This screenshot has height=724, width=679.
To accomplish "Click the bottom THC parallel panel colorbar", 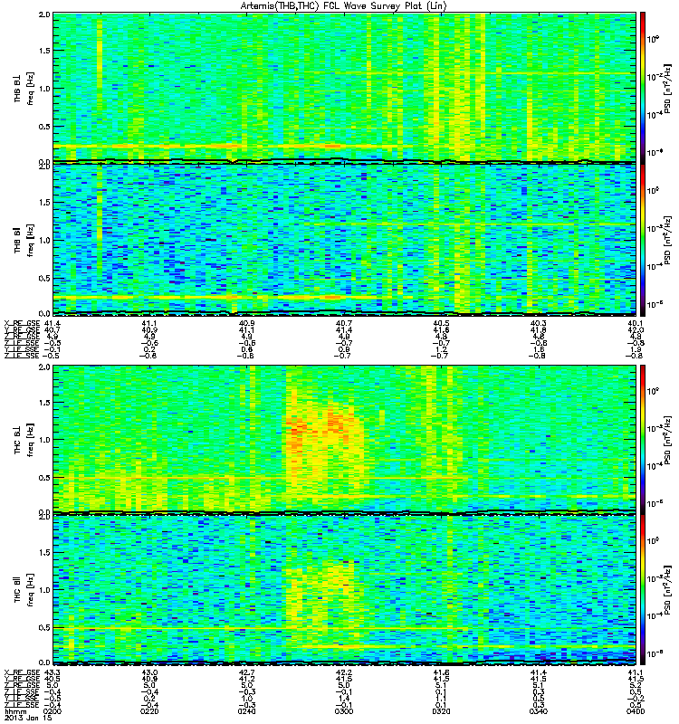I will pos(642,590).
